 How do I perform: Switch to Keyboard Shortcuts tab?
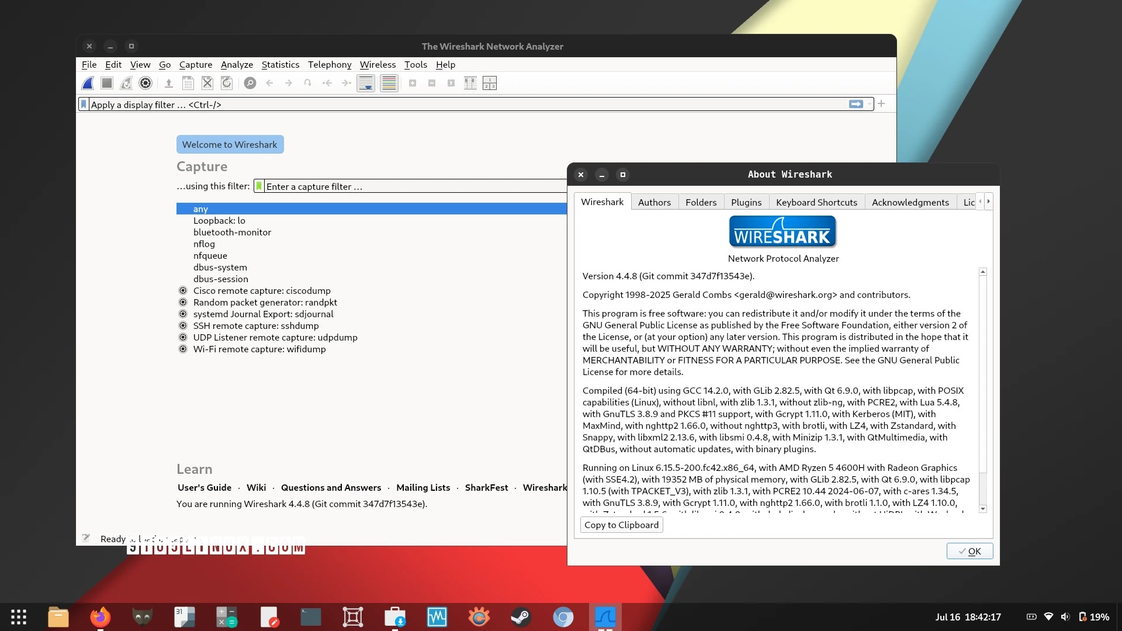[x=816, y=202]
